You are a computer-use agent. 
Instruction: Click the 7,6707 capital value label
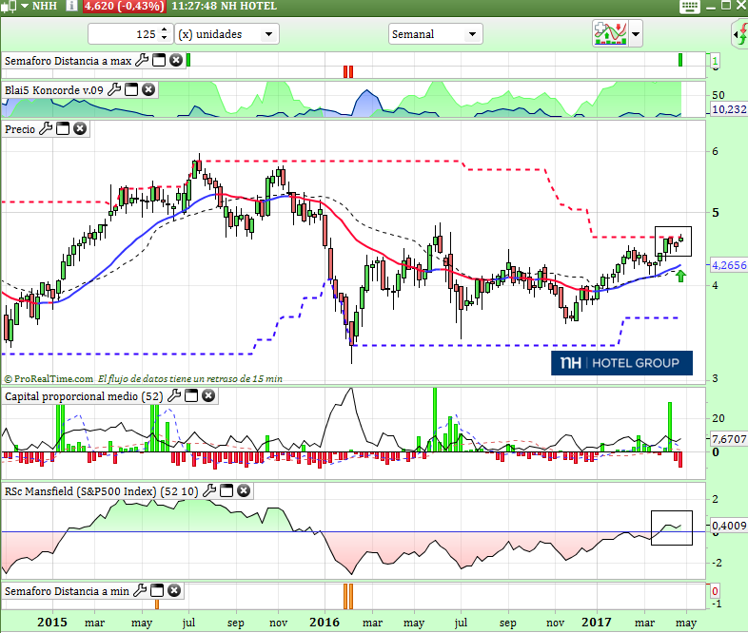[729, 439]
